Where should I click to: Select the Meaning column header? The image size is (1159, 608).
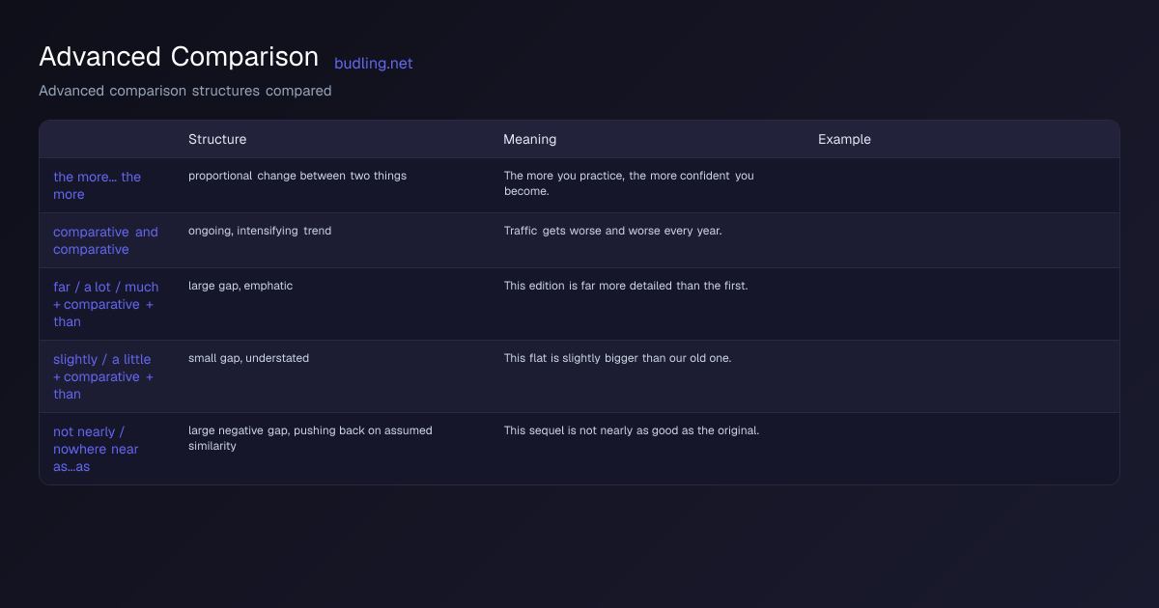coord(529,139)
